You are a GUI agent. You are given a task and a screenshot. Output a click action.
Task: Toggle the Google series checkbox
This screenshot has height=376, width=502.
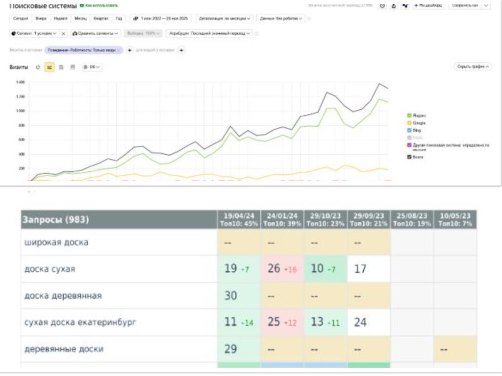click(410, 123)
